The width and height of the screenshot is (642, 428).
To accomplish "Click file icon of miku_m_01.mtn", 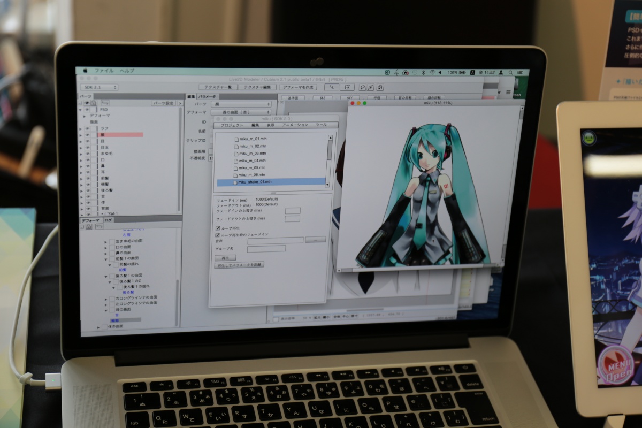I will pos(236,139).
